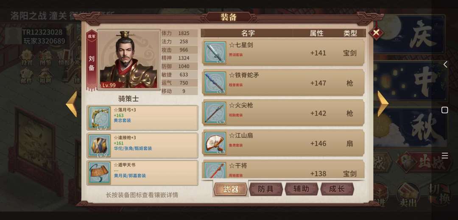458x220 pixels.
Task: Pick the 江山扇 fan icon
Action: coord(215,143)
